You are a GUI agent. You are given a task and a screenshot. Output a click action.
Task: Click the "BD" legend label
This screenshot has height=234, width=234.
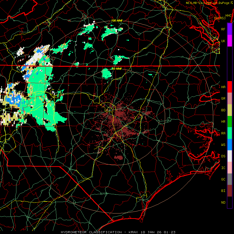pos(223,110)
